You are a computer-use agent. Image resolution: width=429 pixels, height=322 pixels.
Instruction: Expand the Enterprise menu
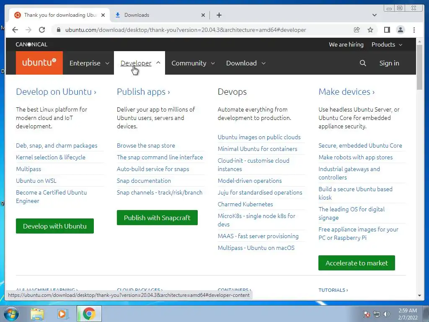(x=89, y=63)
